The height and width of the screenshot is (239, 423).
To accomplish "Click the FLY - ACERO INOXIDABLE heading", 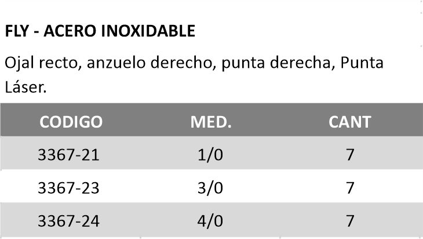I will point(100,31).
